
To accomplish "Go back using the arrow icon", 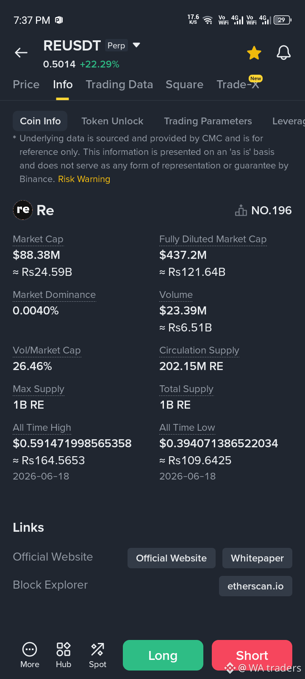I will [21, 53].
